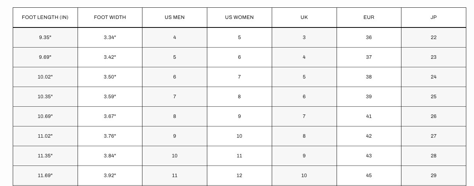The height and width of the screenshot is (186, 474).
Task: Click the JP size 29 cell
Action: (x=433, y=176)
